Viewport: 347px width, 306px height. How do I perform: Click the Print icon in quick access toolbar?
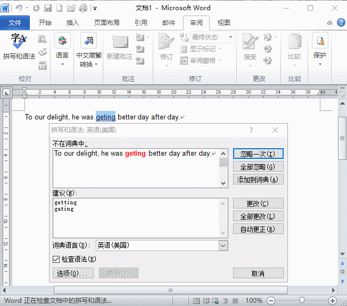click(83, 8)
